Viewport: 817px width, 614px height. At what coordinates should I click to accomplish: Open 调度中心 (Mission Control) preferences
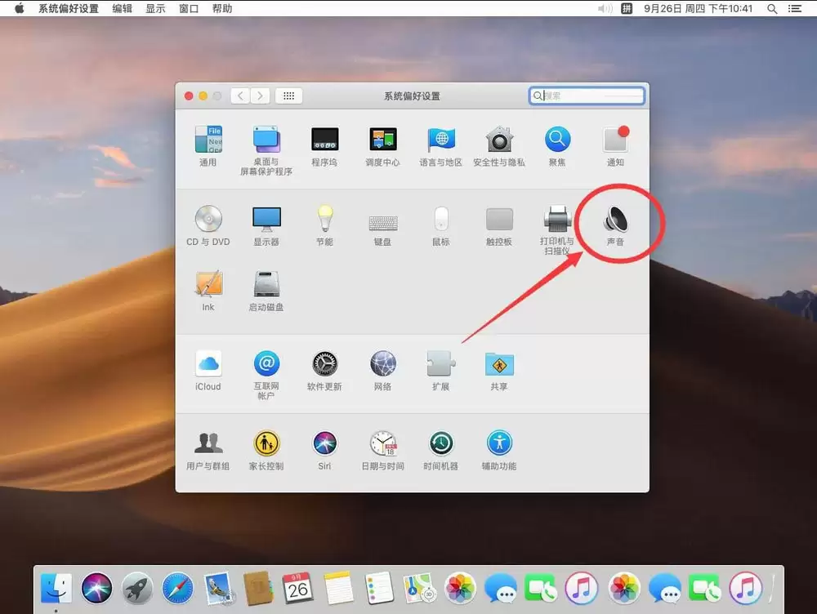383,145
